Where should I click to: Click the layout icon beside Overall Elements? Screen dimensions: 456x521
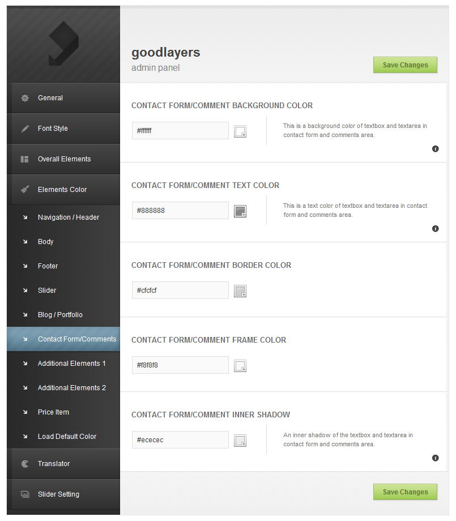24,159
